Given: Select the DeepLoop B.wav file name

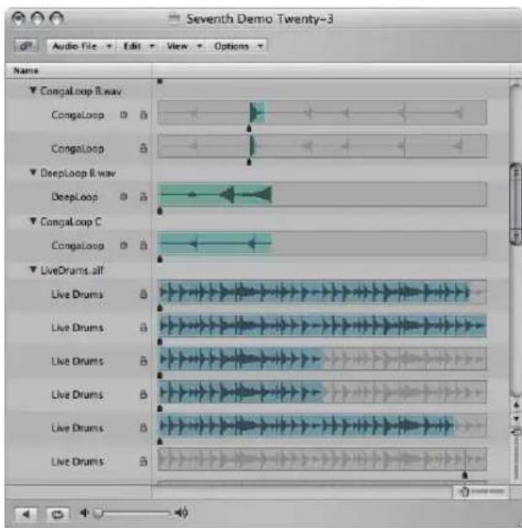Looking at the screenshot, I should tap(78, 173).
